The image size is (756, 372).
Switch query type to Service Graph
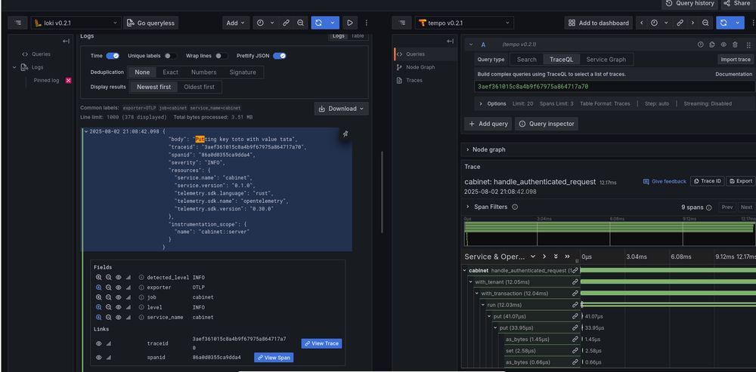[606, 60]
